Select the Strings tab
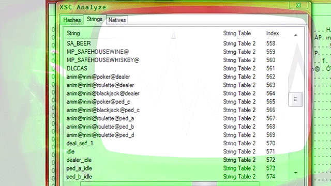The height and width of the screenshot is (186, 331). (x=95, y=19)
